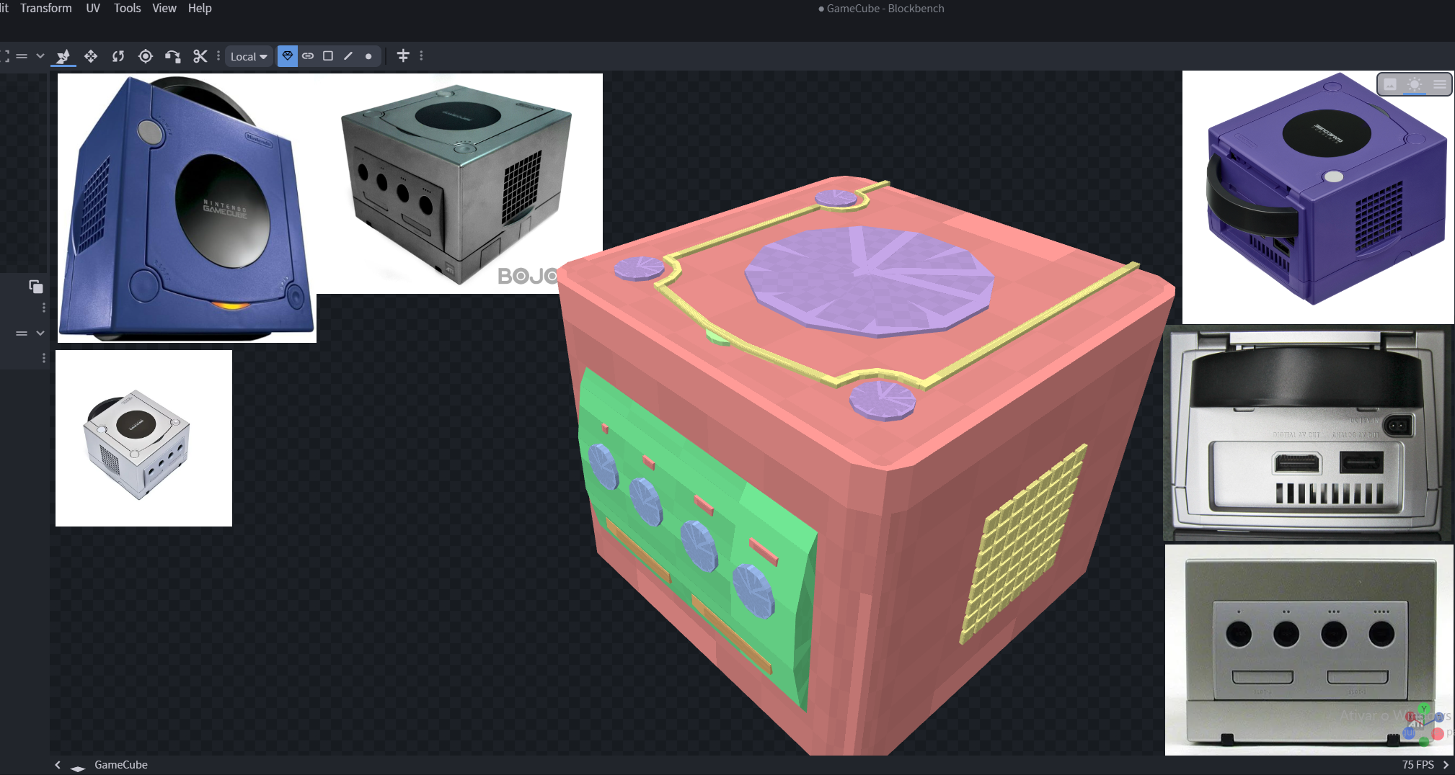Screen dimensions: 1455x775
Task: Go to the previous tab with left arrow
Action: (x=58, y=765)
